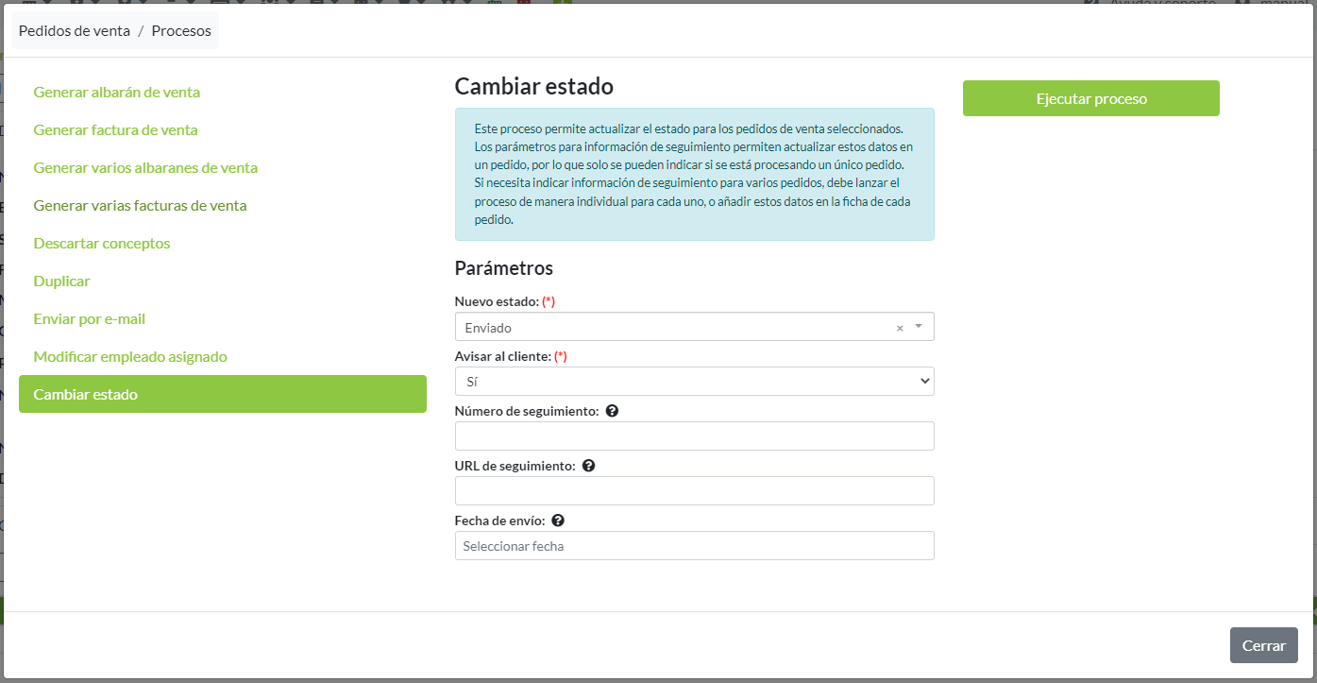Choose the Duplicar process
The width and height of the screenshot is (1317, 683).
pos(61,282)
